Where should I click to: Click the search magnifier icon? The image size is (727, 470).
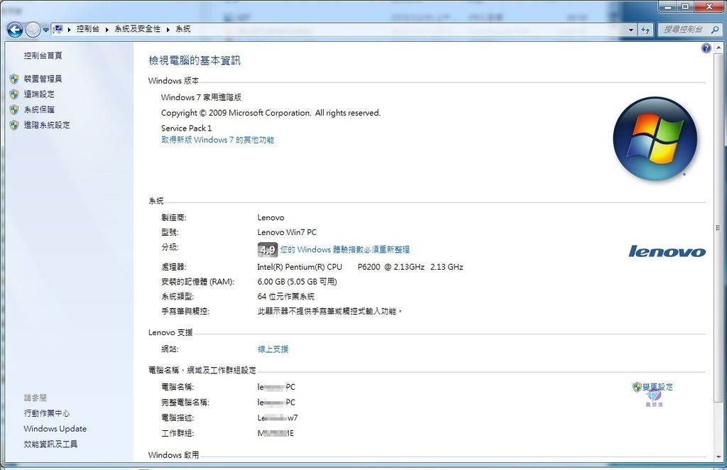click(715, 30)
